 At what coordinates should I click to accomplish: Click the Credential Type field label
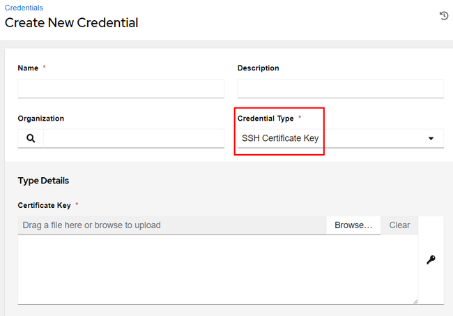tap(266, 119)
